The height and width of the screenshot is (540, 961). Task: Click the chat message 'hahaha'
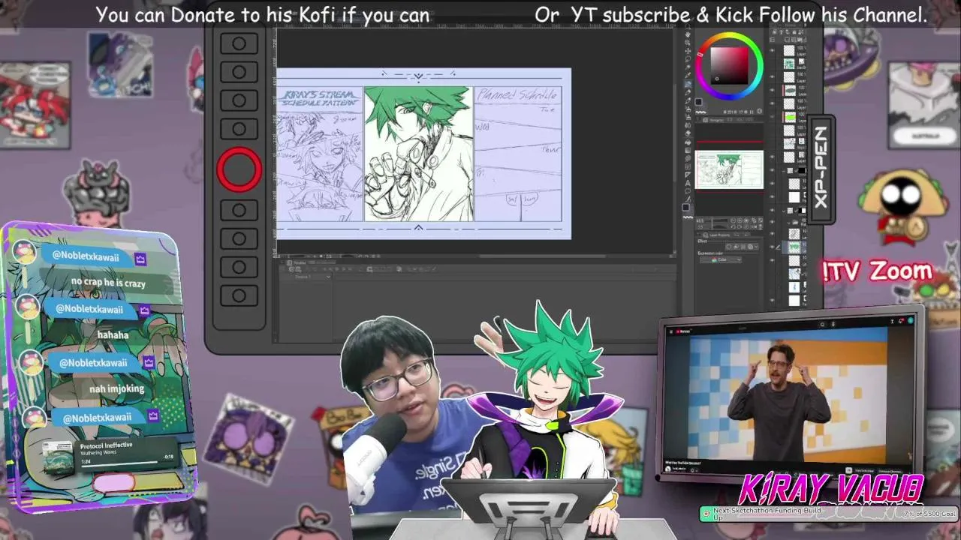[113, 334]
